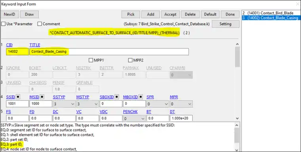Click the help text scroll down arrow
This screenshot has height=152, width=301.
point(237,150)
